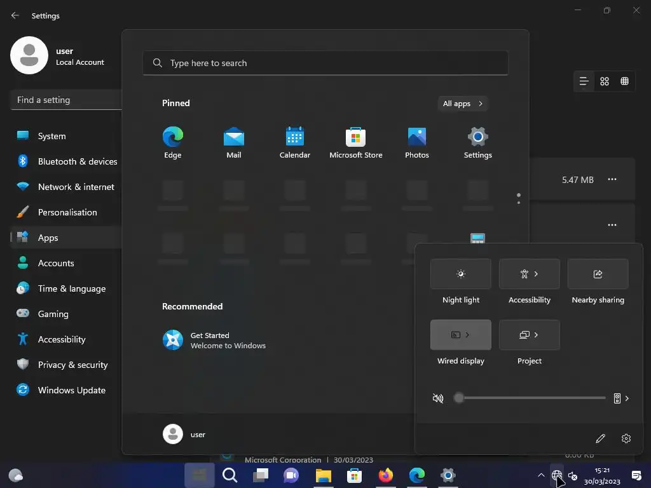Open Privacy & security settings

tap(66, 365)
